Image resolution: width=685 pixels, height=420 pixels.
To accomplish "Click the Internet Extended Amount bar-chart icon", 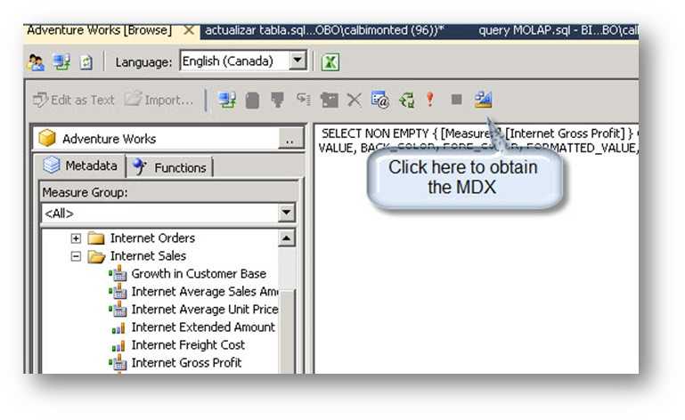I will (x=118, y=328).
